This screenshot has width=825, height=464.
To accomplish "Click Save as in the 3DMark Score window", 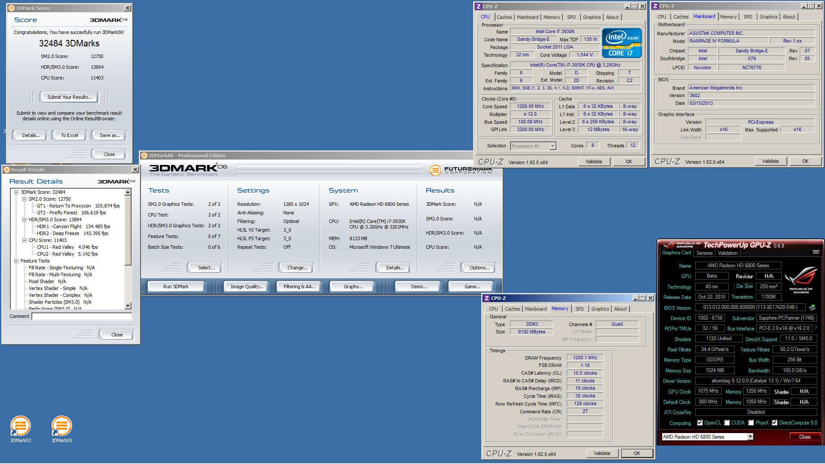I will 110,135.
